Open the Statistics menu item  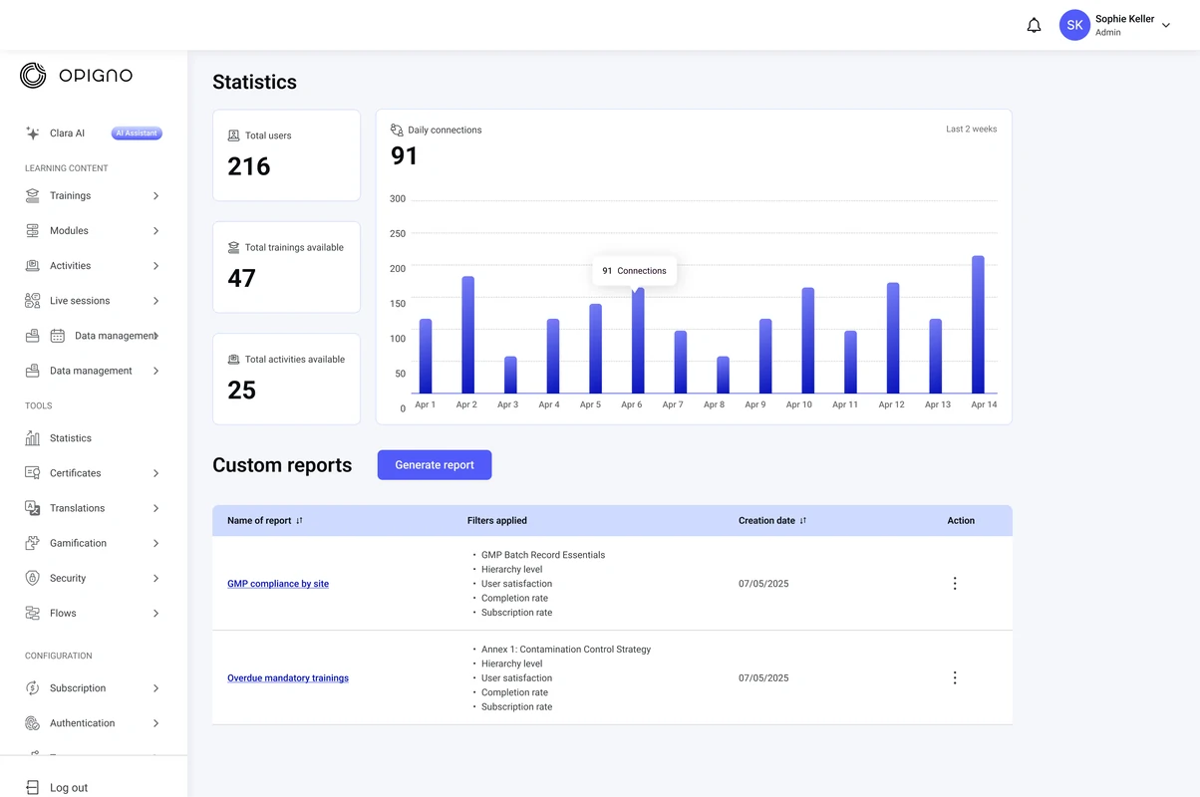[x=71, y=438]
